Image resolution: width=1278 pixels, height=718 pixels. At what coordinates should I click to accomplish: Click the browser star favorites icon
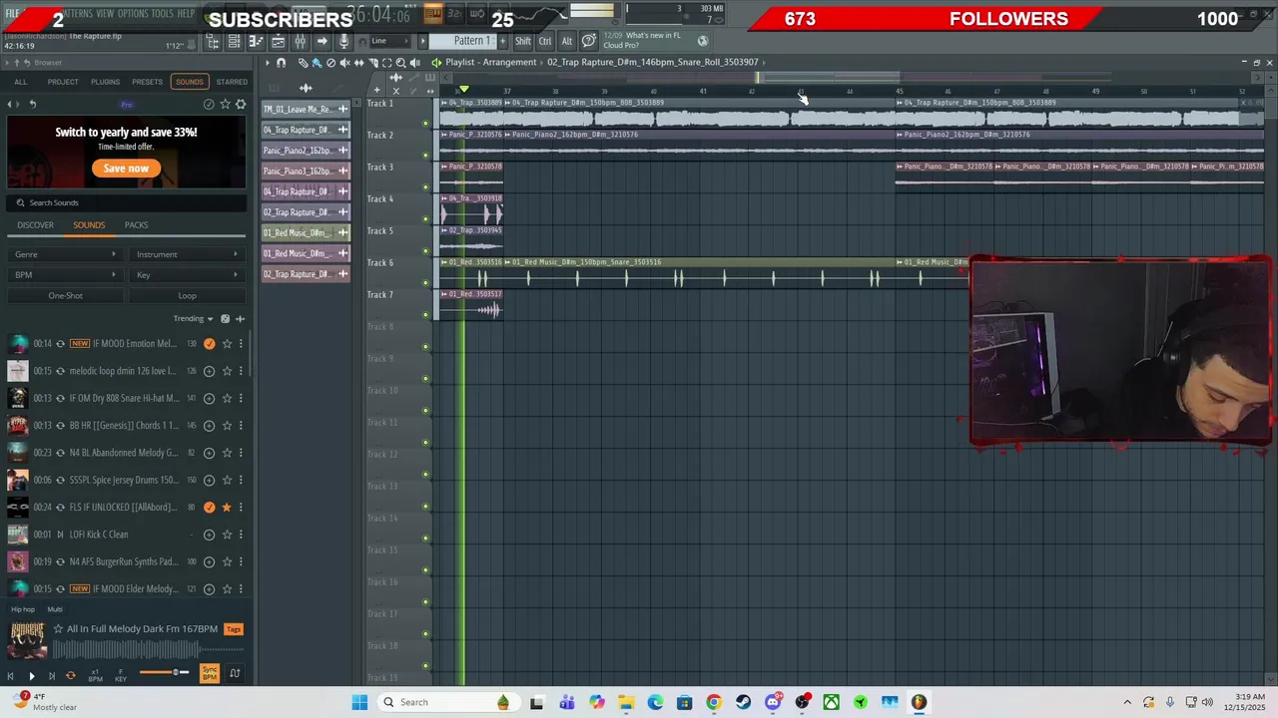pyautogui.click(x=225, y=104)
